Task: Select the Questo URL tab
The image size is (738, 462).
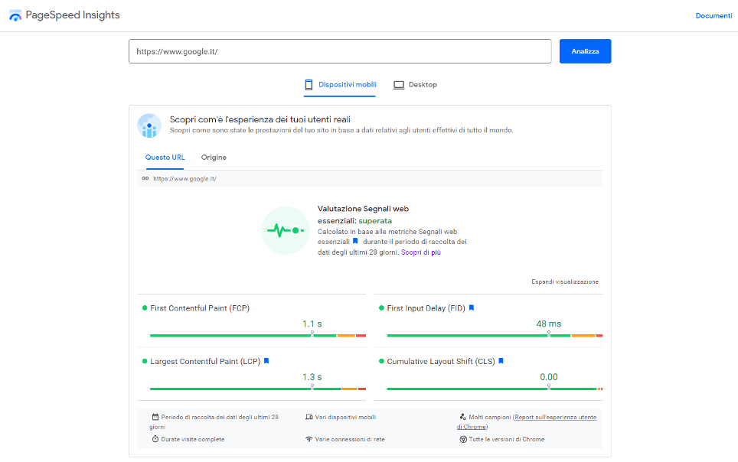Action: click(x=165, y=157)
